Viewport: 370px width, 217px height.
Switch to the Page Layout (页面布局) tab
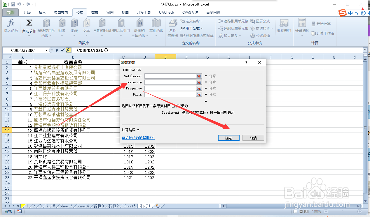[x=61, y=13]
